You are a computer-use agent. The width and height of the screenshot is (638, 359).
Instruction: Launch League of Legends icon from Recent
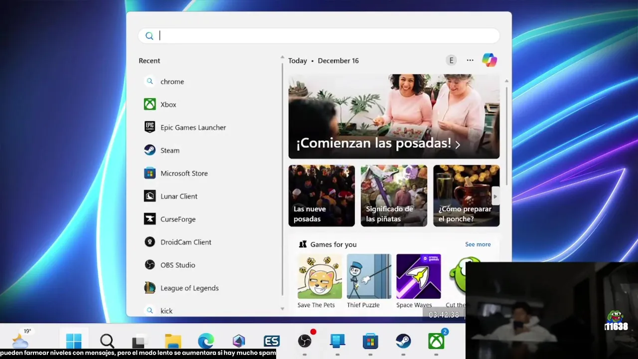150,288
